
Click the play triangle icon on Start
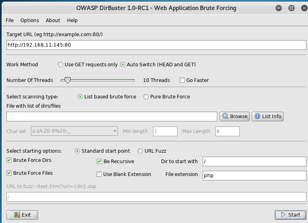click(x=283, y=215)
